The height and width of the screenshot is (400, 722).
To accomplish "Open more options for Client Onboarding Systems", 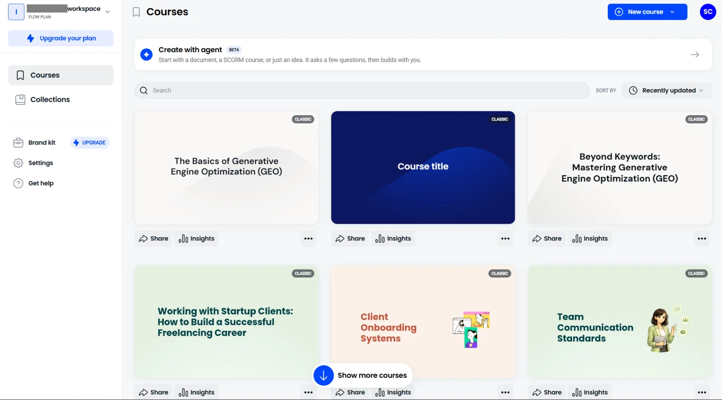I will (505, 392).
